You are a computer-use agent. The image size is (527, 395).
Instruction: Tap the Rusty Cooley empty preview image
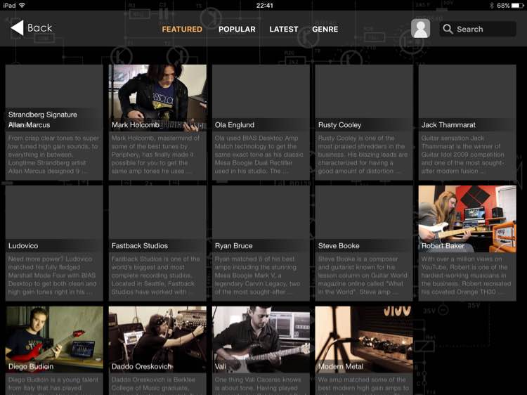364,93
